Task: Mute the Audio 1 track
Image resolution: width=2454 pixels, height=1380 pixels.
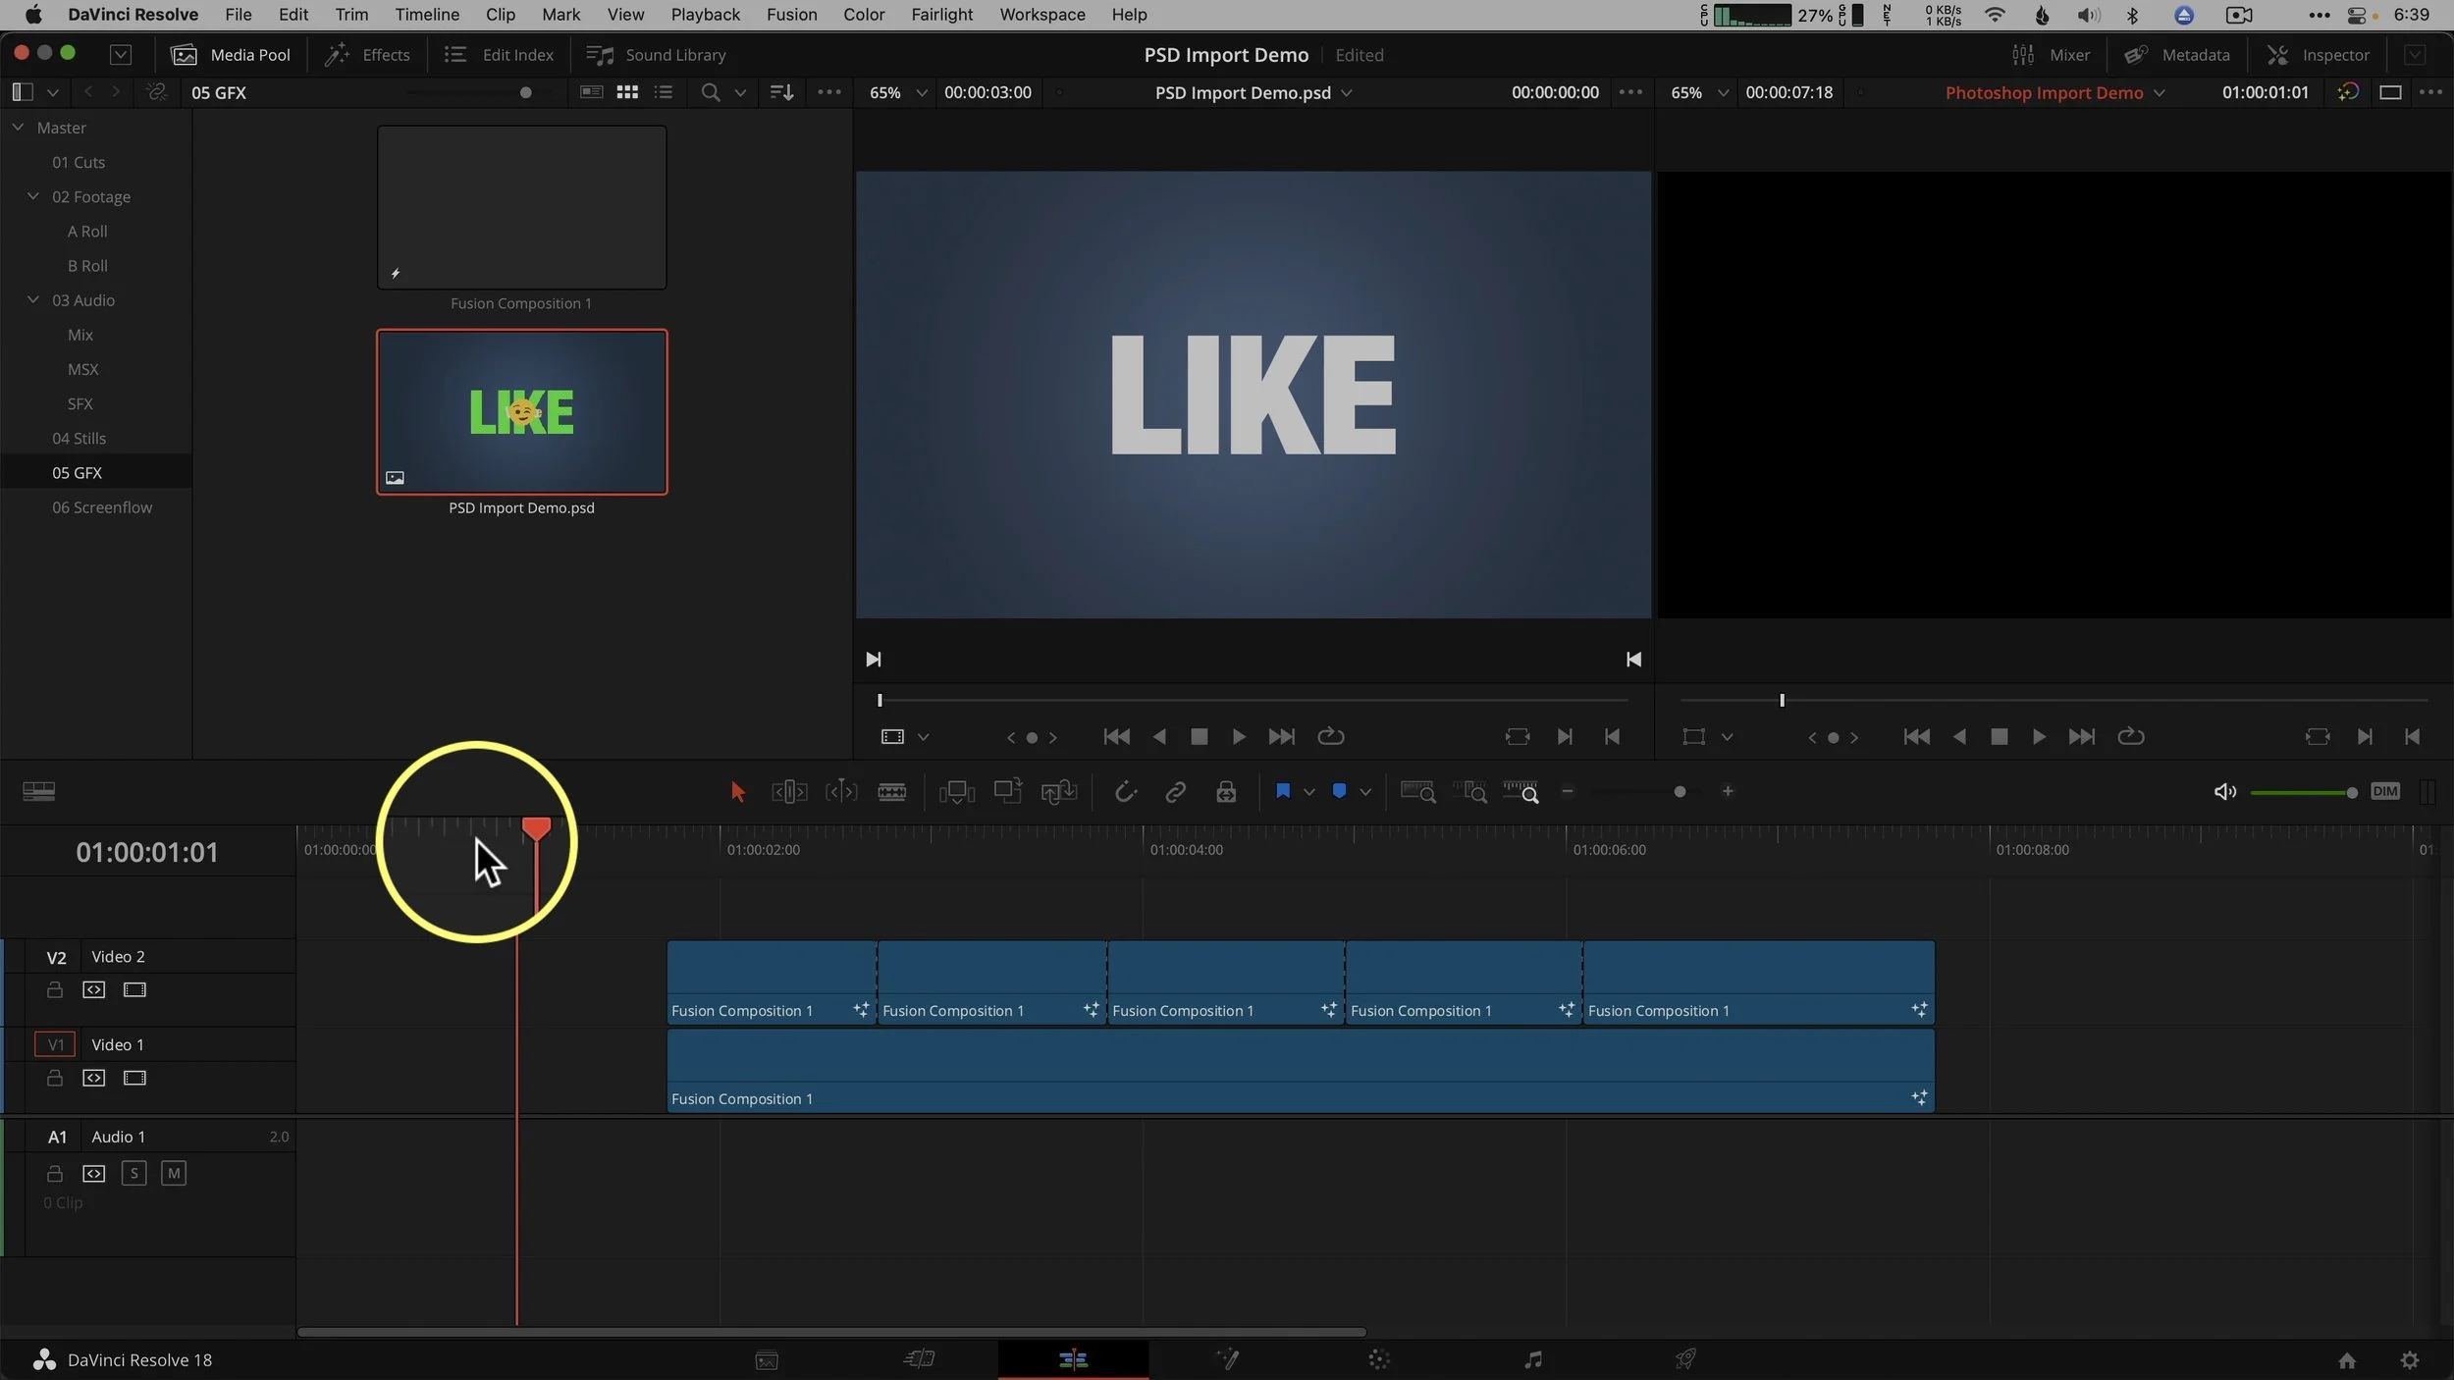Action: [x=175, y=1173]
